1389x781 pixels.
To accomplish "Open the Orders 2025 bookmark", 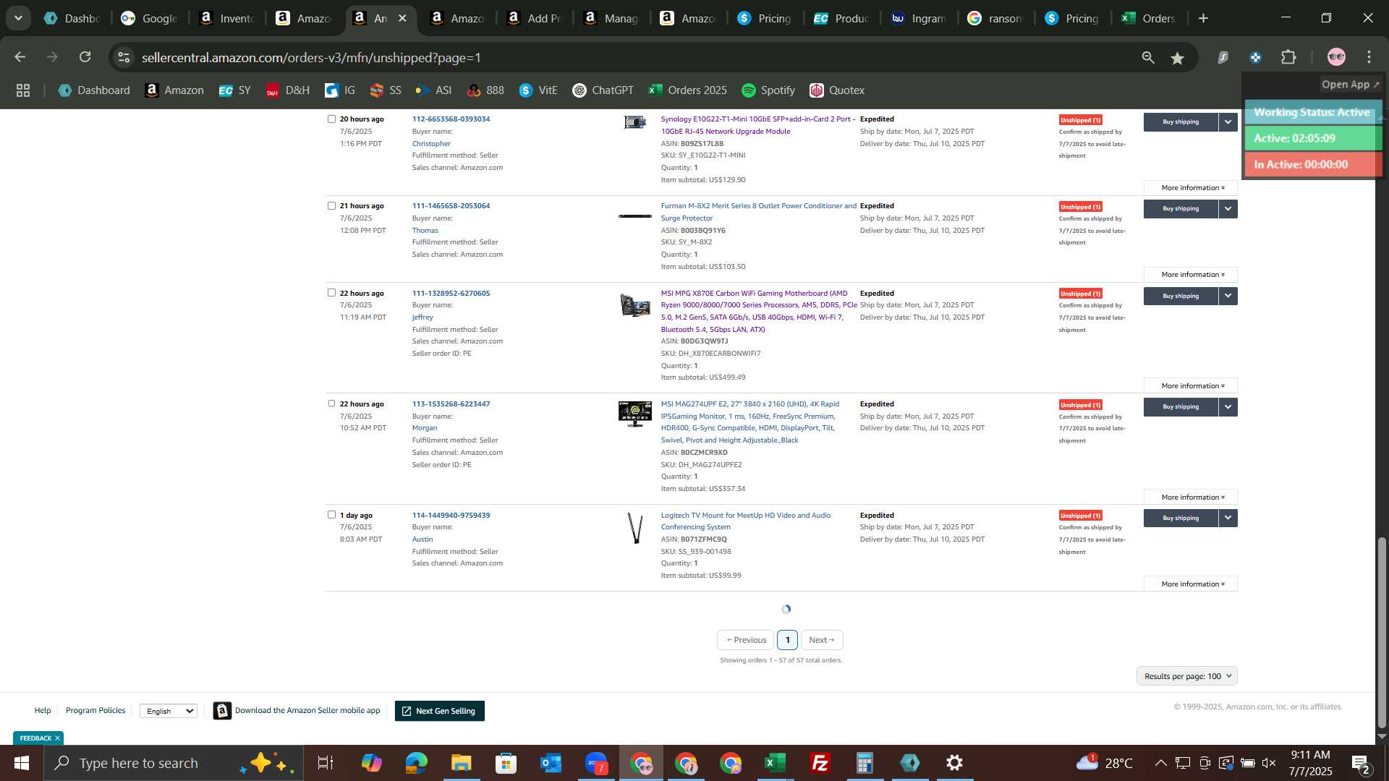I will 688,90.
